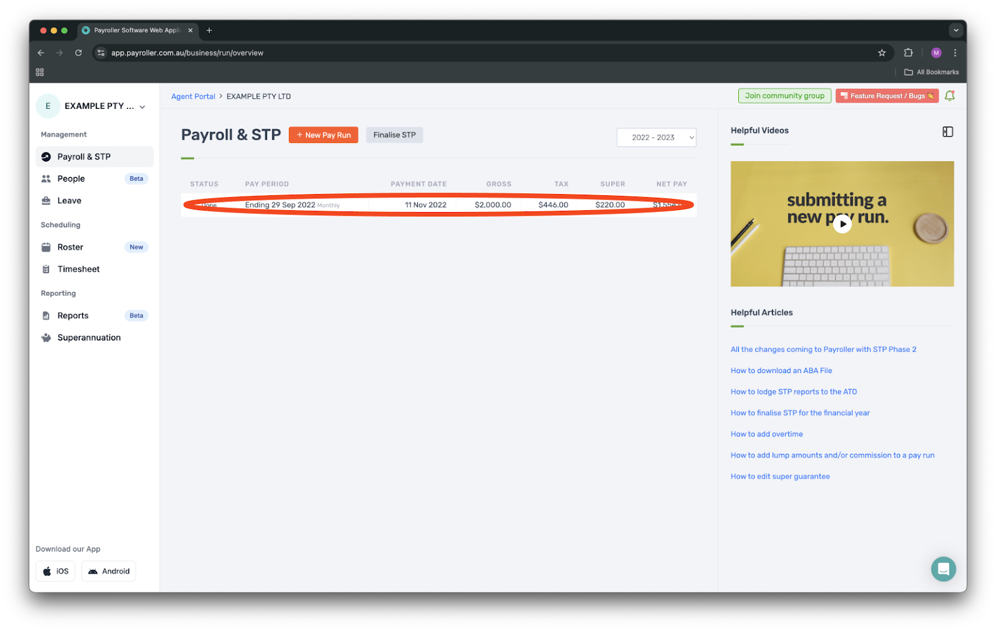Open Chrome three-dot menu
Viewport: 996px width, 631px height.
coord(955,53)
